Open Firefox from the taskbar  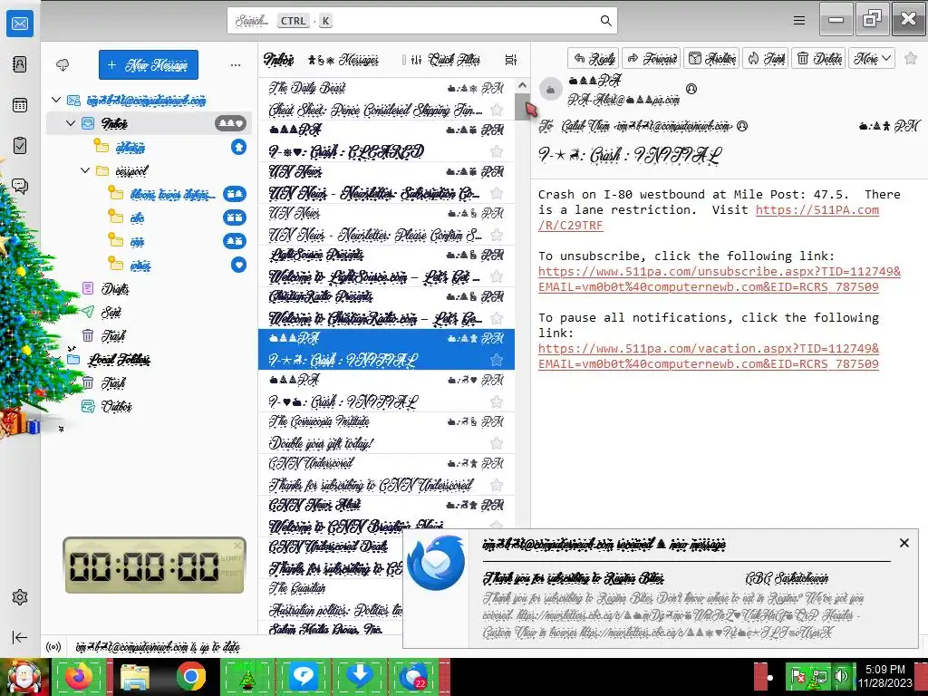pyautogui.click(x=80, y=676)
